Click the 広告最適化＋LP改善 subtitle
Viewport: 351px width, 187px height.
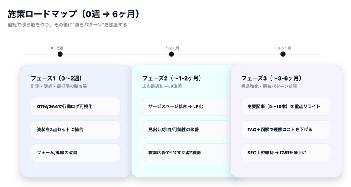click(x=162, y=87)
